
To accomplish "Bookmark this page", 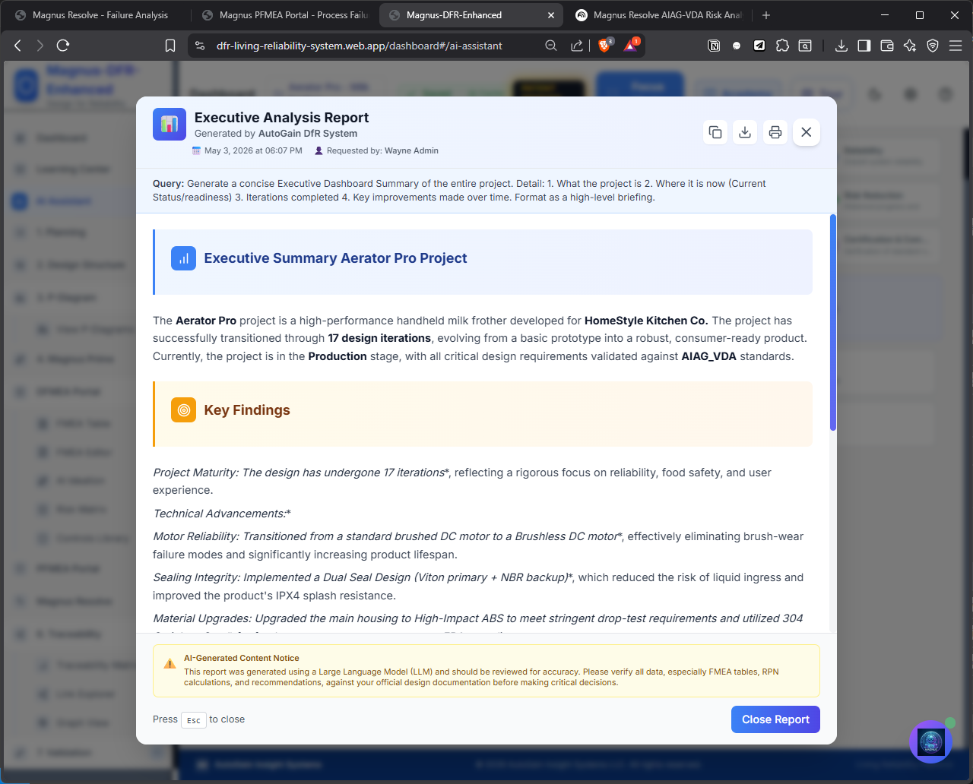I will [170, 46].
